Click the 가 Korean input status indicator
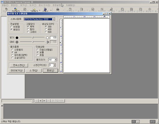This screenshot has height=124, width=159. point(134,121)
